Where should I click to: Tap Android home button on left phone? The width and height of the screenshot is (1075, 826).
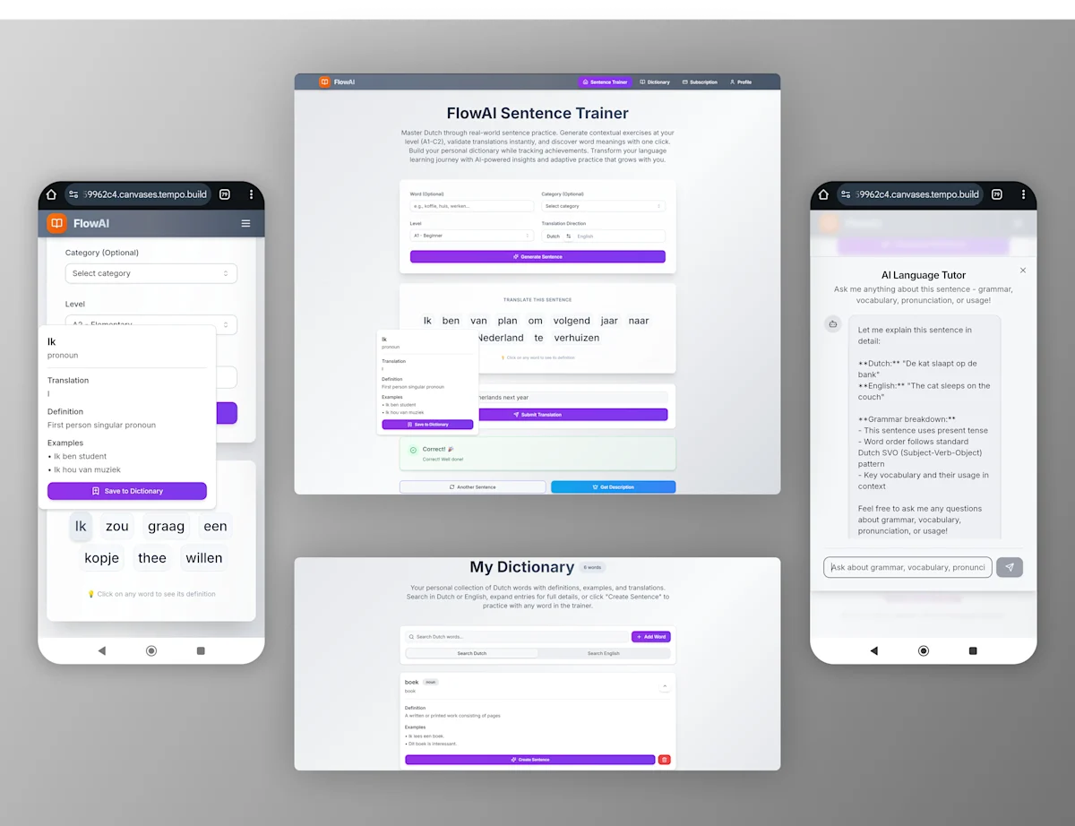(x=151, y=650)
